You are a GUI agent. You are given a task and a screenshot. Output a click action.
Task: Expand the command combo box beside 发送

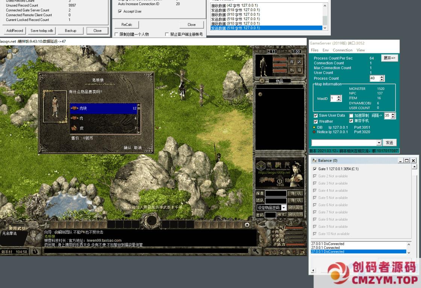(x=379, y=143)
